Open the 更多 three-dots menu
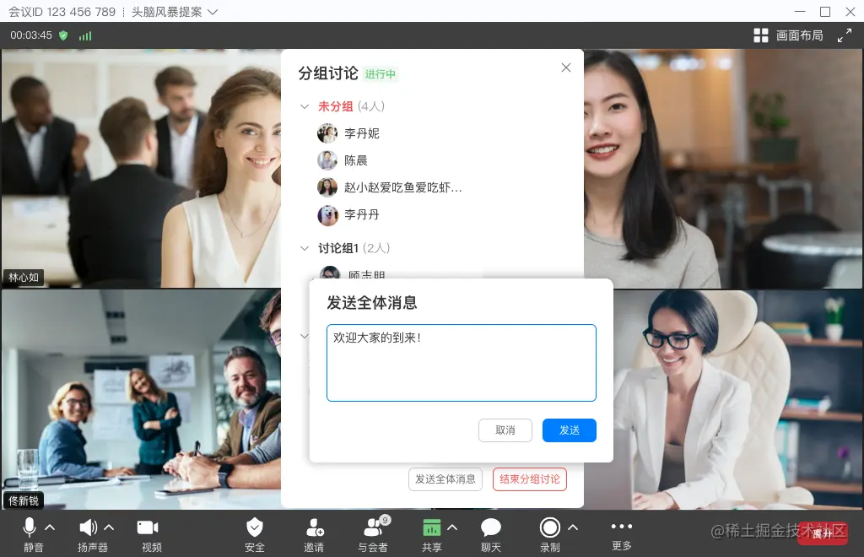The height and width of the screenshot is (557, 864). [x=622, y=526]
